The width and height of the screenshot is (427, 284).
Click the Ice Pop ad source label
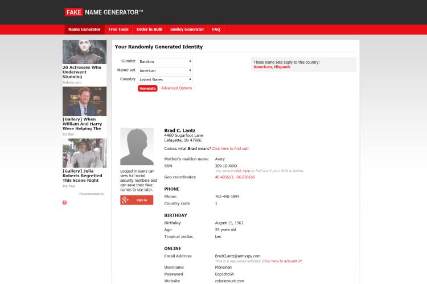[69, 186]
